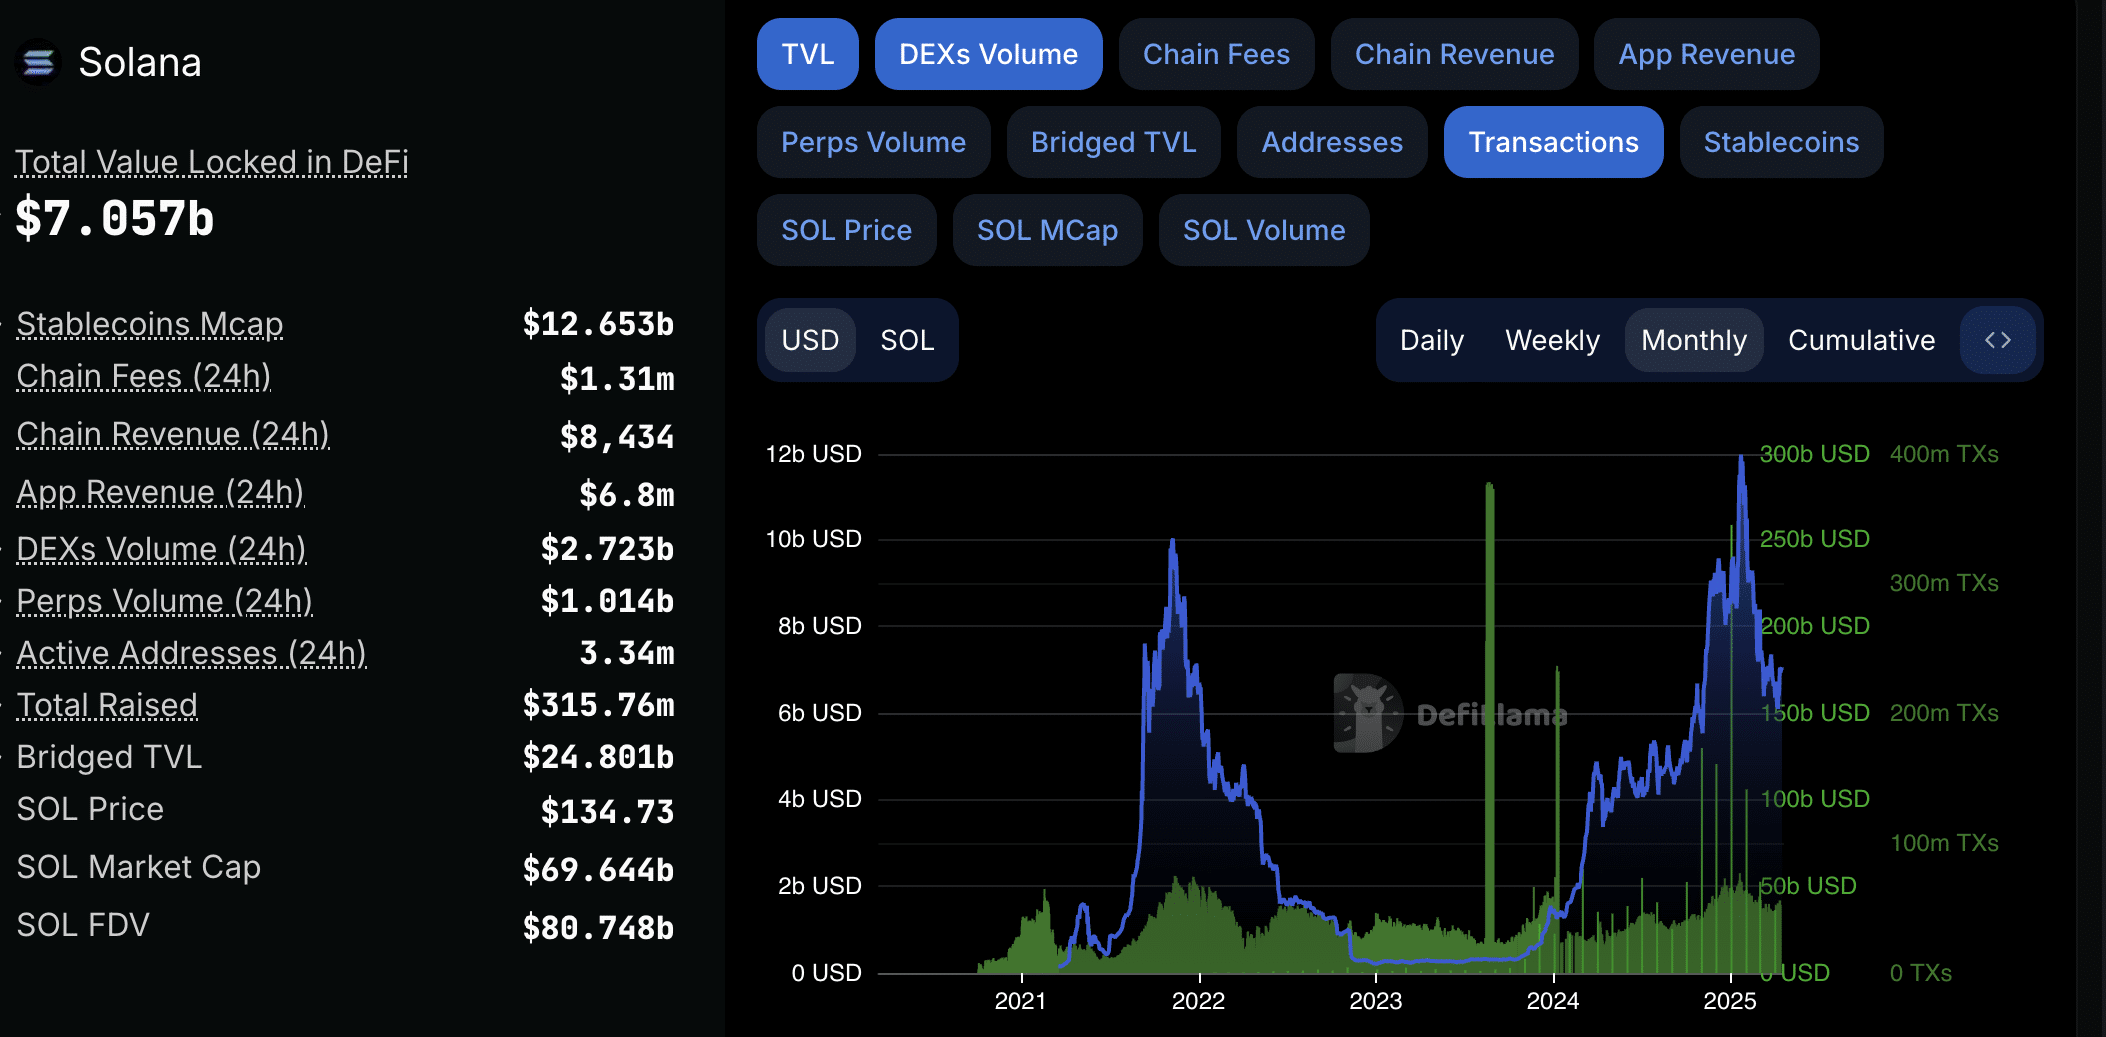This screenshot has width=2106, height=1037.
Task: Click the Perps Volume (24h) label
Action: 165,601
